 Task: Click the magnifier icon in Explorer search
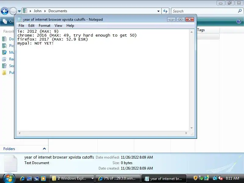[x=240, y=11]
